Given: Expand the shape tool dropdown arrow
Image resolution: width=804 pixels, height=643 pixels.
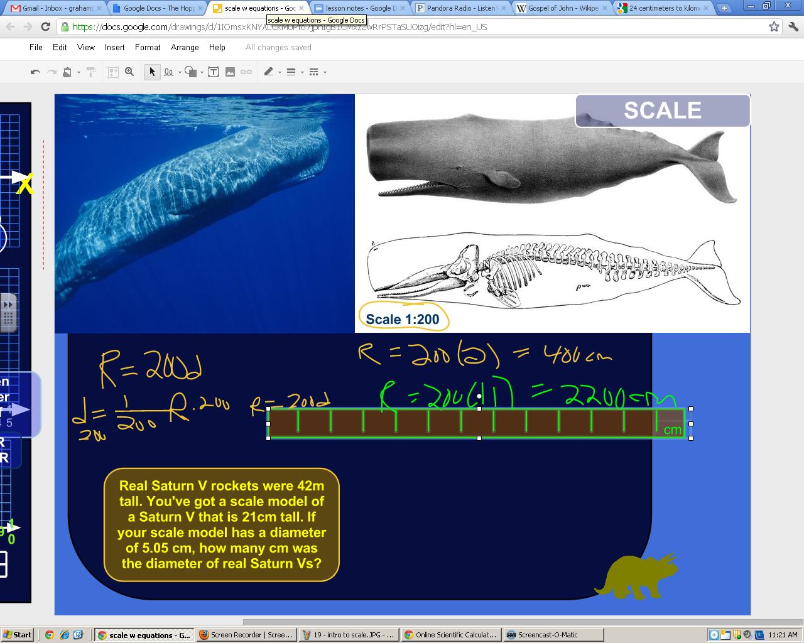Looking at the screenshot, I should point(202,73).
